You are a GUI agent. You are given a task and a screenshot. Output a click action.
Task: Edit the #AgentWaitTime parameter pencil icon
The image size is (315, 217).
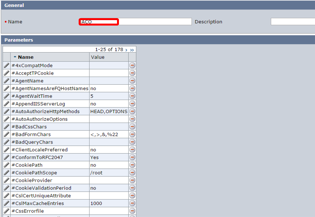pos(7,96)
